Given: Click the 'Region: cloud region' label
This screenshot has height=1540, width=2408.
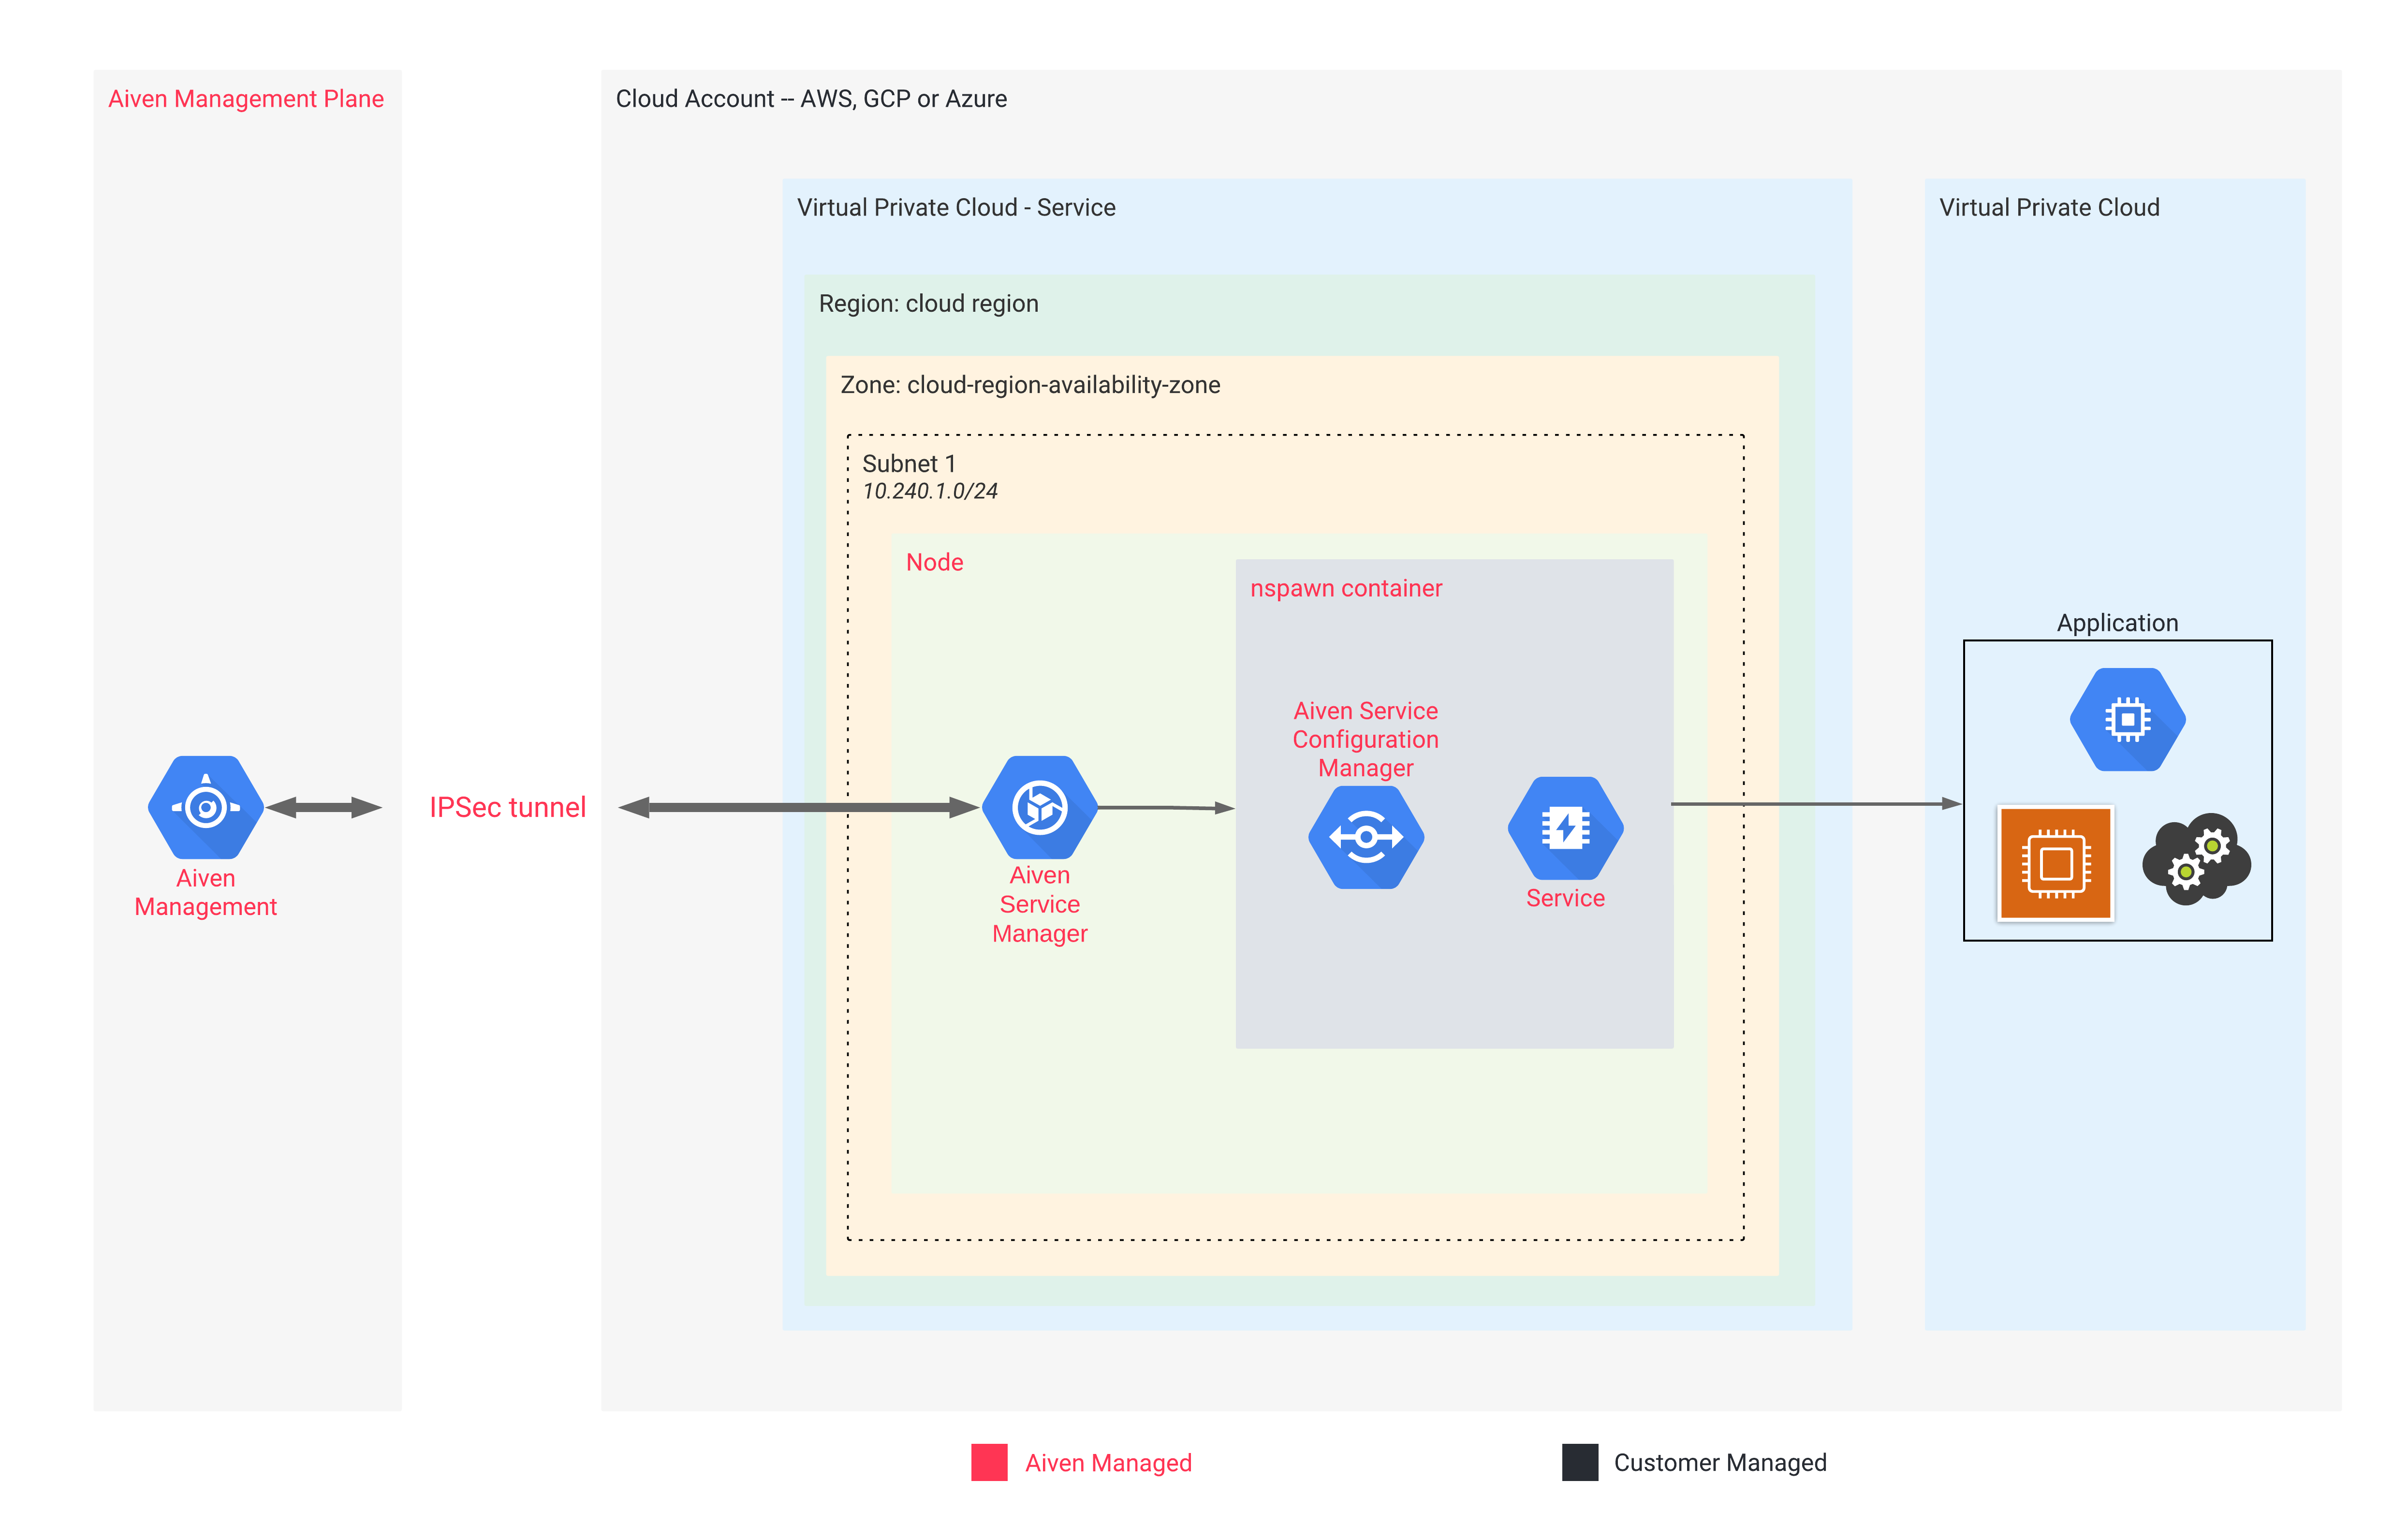Looking at the screenshot, I should point(928,303).
